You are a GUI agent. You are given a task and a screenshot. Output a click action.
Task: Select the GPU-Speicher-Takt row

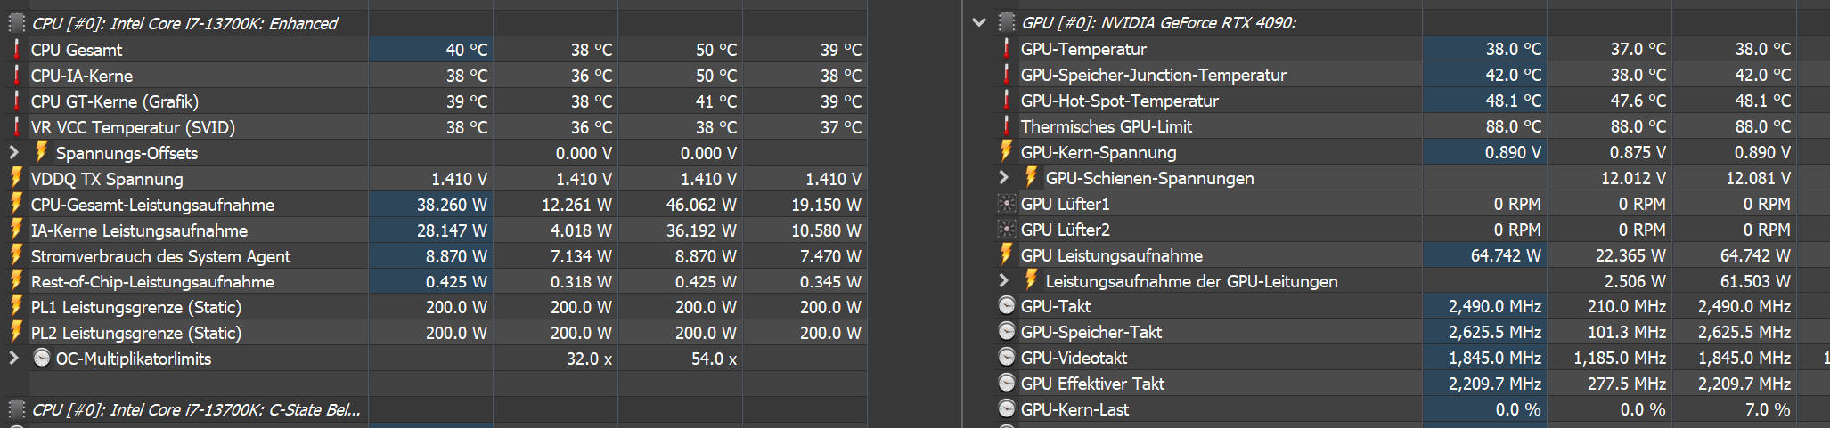coord(1412,332)
